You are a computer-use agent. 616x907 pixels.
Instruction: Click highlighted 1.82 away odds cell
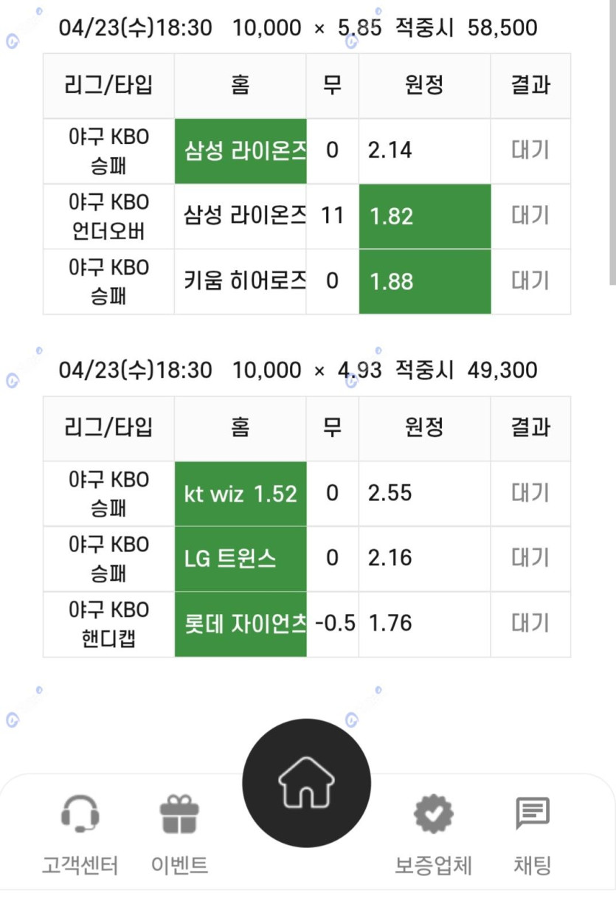[425, 216]
